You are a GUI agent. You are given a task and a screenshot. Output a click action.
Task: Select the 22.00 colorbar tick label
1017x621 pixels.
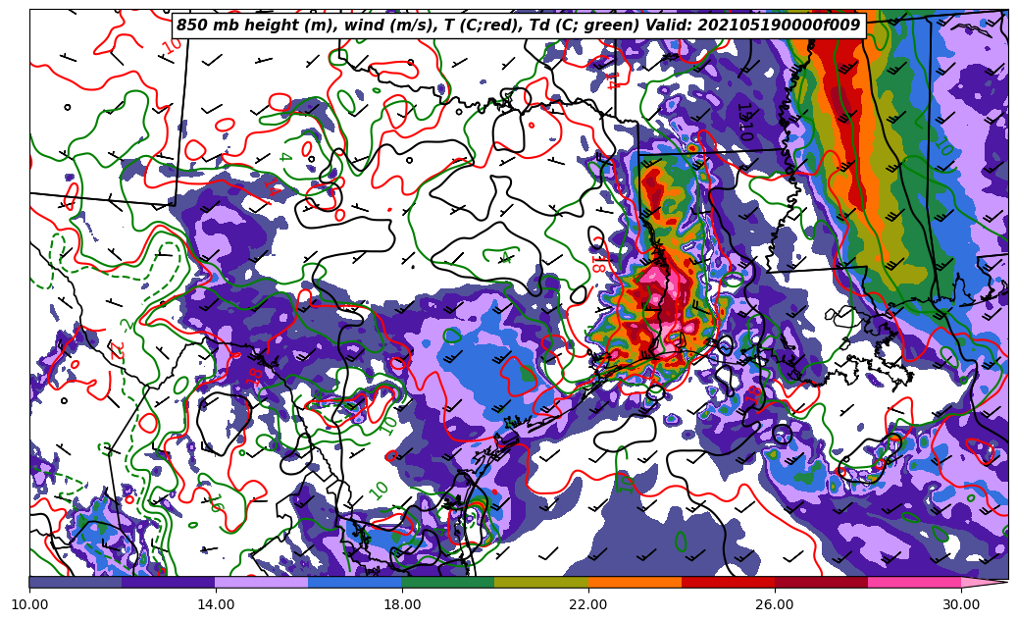pyautogui.click(x=588, y=605)
